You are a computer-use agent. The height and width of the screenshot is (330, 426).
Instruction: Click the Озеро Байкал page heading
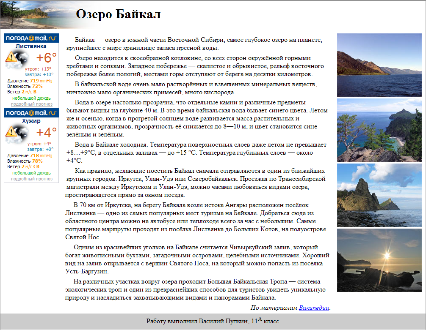(x=118, y=14)
